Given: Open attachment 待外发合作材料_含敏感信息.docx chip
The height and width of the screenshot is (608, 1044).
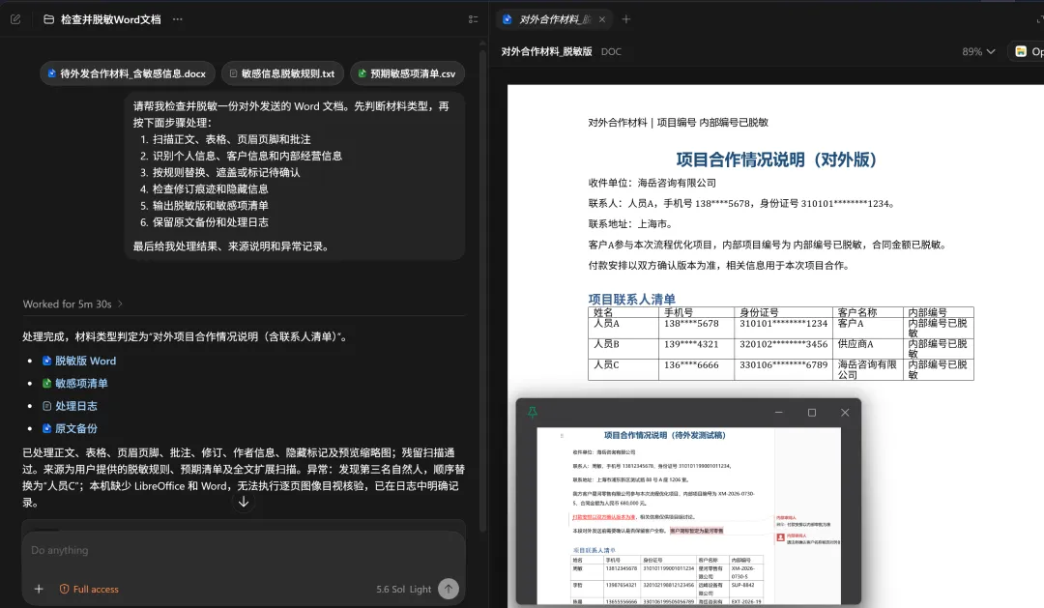Looking at the screenshot, I should click(x=128, y=73).
